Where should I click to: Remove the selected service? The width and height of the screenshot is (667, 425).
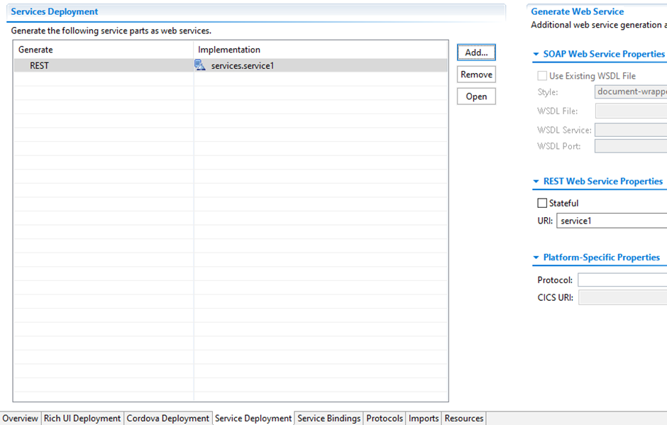[476, 74]
